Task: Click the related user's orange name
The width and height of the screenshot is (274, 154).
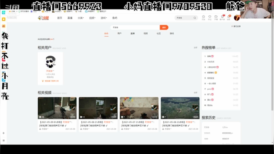Action: point(50,71)
